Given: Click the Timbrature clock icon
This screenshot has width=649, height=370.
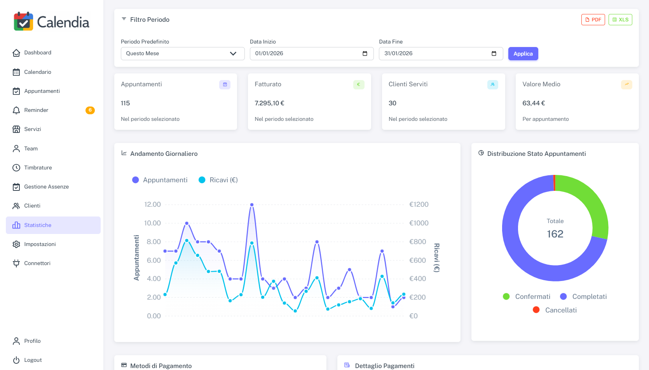Looking at the screenshot, I should click(16, 168).
